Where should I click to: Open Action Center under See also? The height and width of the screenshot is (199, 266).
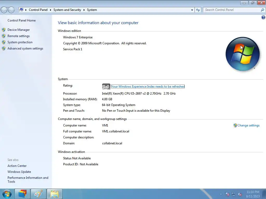(x=17, y=166)
